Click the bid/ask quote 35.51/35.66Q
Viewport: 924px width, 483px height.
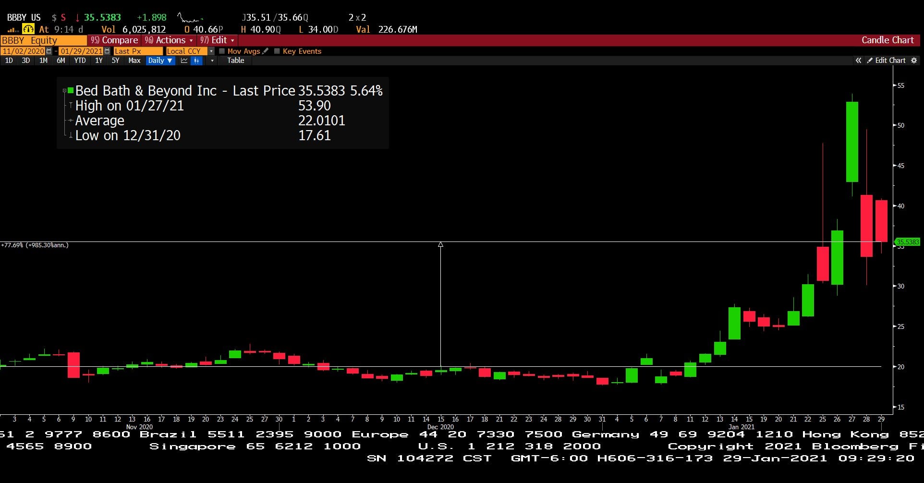pyautogui.click(x=275, y=18)
